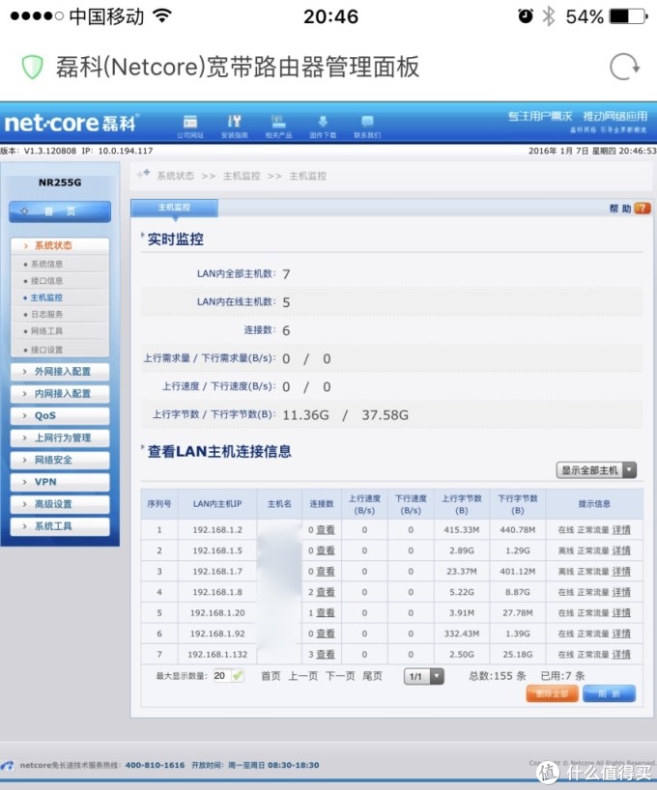Click the orange help question icon
The width and height of the screenshot is (657, 790).
pos(643,208)
